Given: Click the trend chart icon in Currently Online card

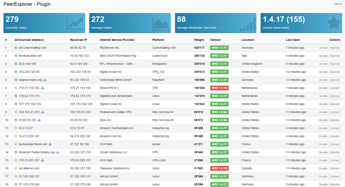Looking at the screenshot, I should 75,23.
